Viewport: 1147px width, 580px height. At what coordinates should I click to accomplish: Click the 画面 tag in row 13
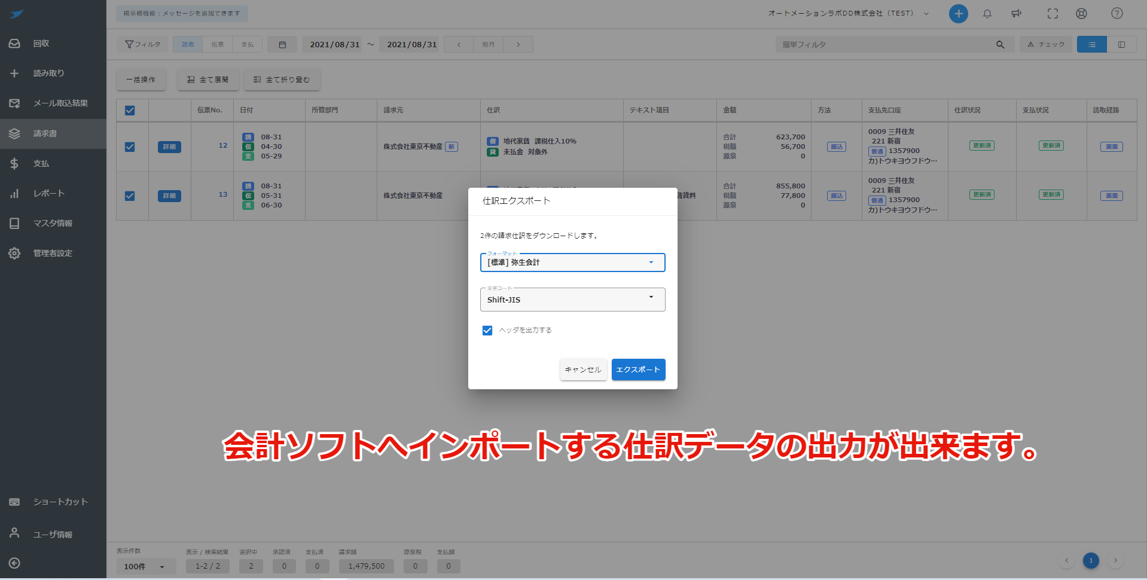pyautogui.click(x=1112, y=196)
